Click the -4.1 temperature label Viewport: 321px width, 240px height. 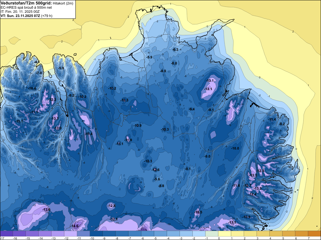(x=37, y=62)
